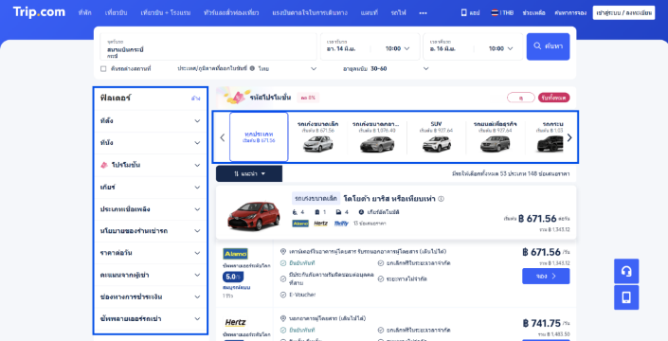Click the automatic gear icon in Yaris card
The image size is (668, 341).
[x=361, y=212]
